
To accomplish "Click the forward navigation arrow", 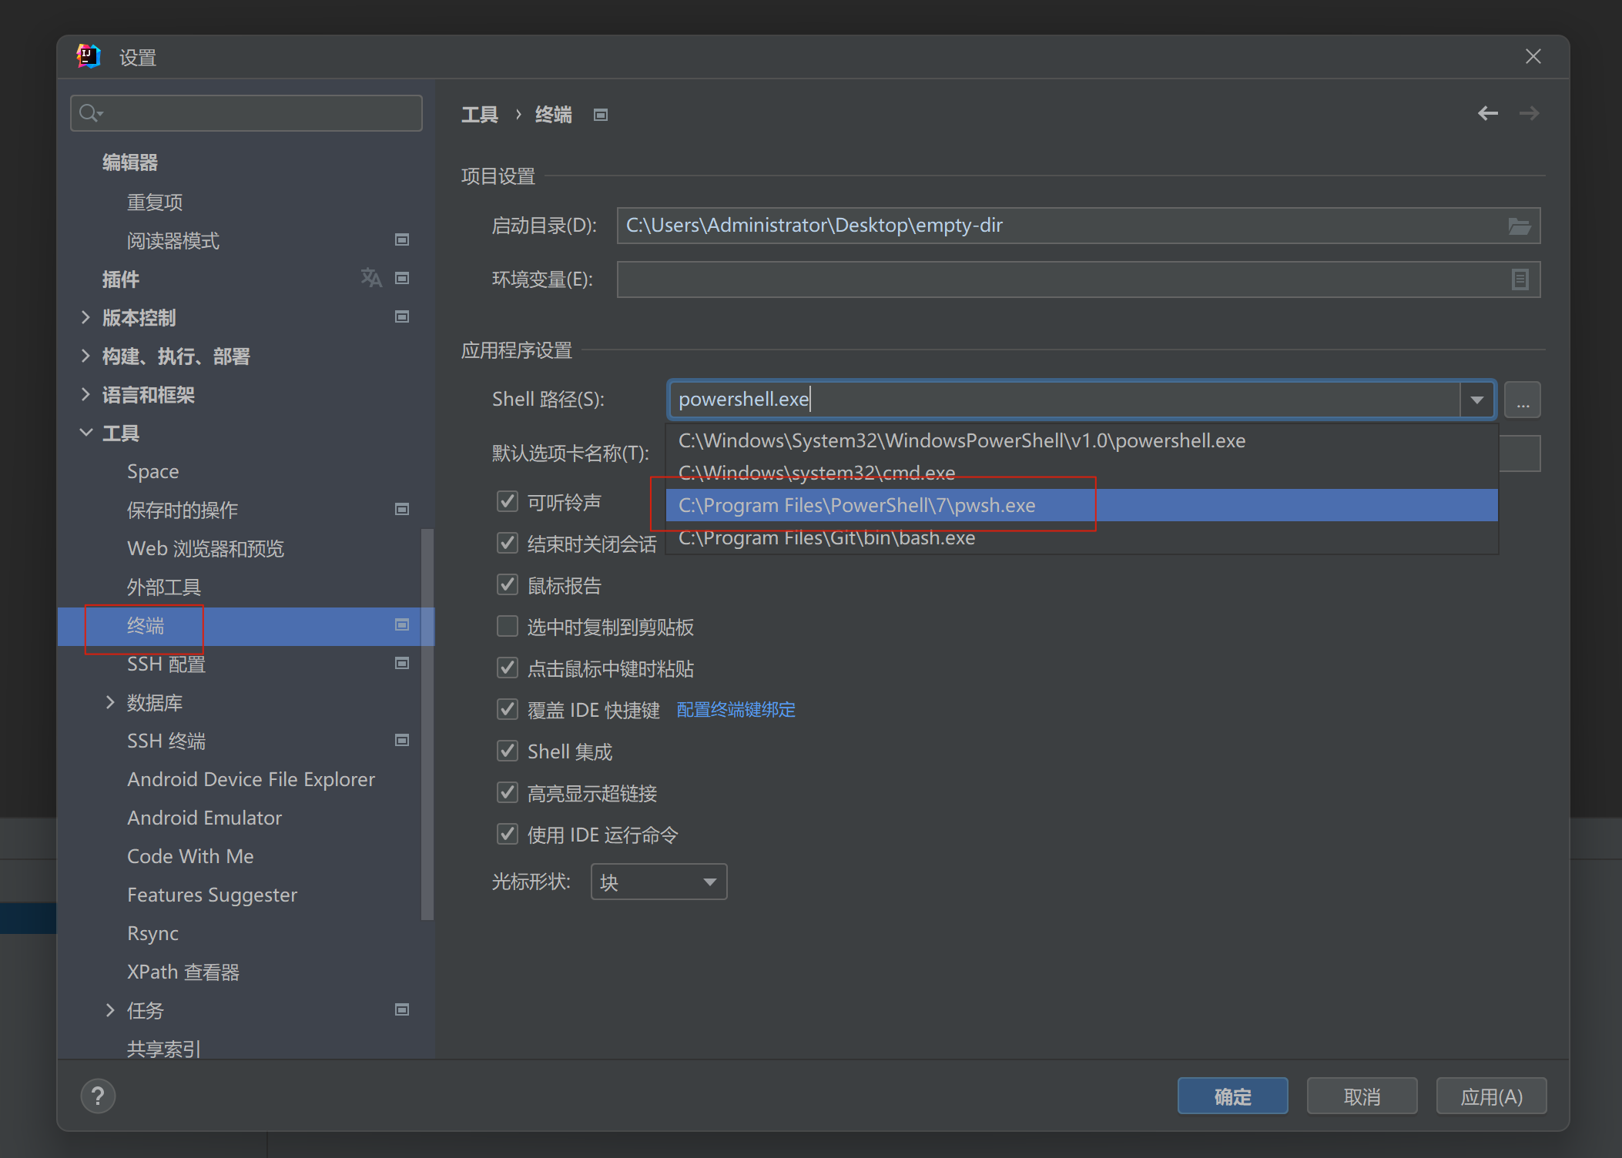I will 1529,113.
